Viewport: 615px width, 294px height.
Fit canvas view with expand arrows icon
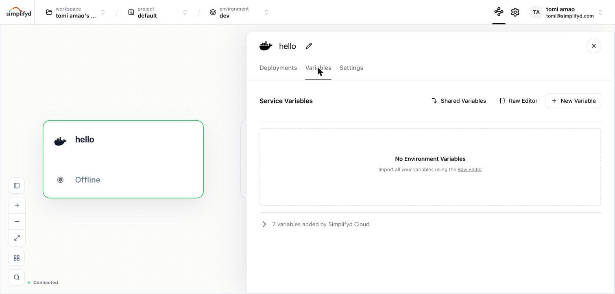point(17,238)
